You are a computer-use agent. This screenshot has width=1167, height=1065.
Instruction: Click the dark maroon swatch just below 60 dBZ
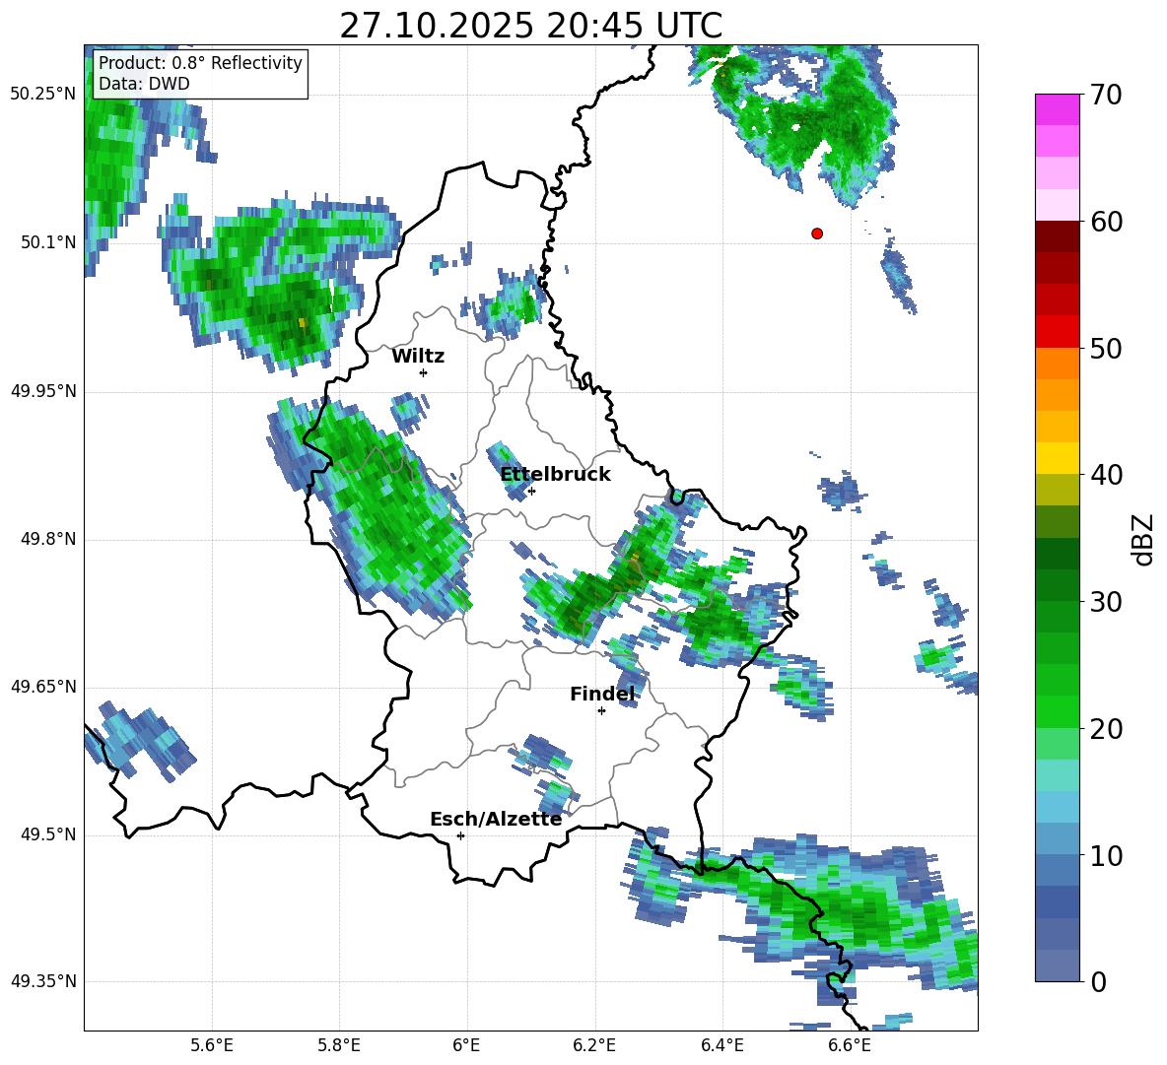click(1057, 237)
